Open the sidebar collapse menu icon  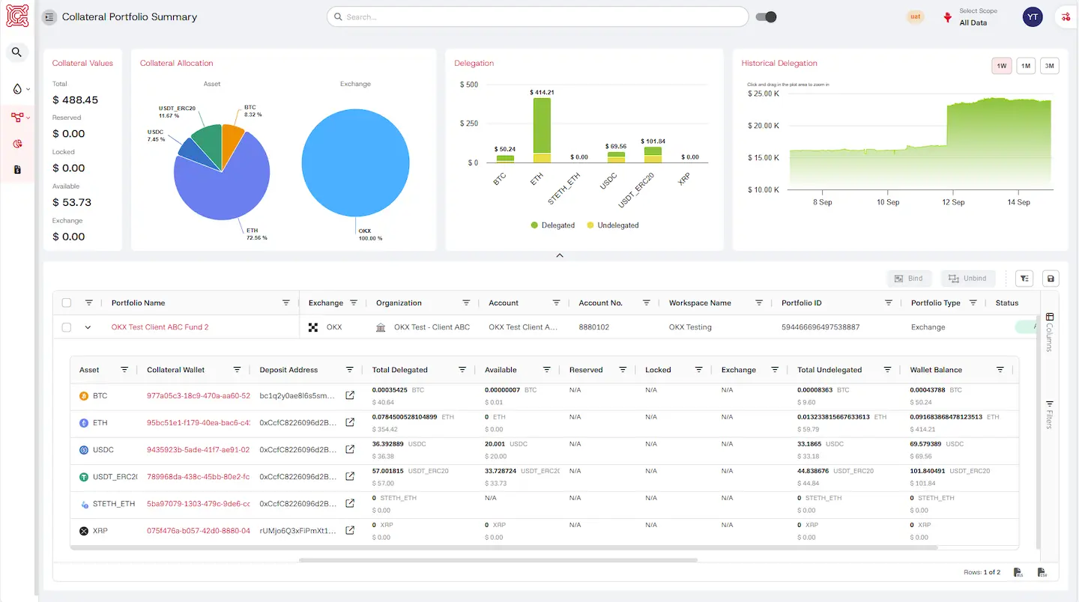click(49, 17)
